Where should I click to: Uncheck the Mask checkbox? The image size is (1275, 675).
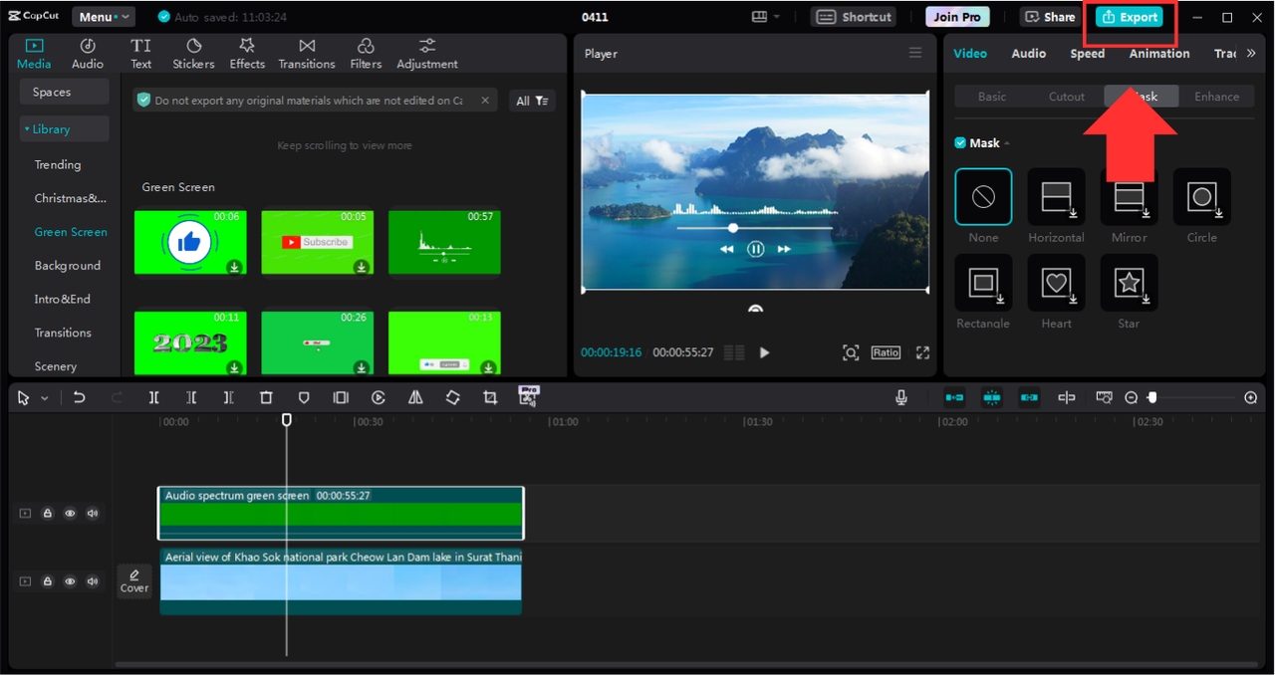960,142
